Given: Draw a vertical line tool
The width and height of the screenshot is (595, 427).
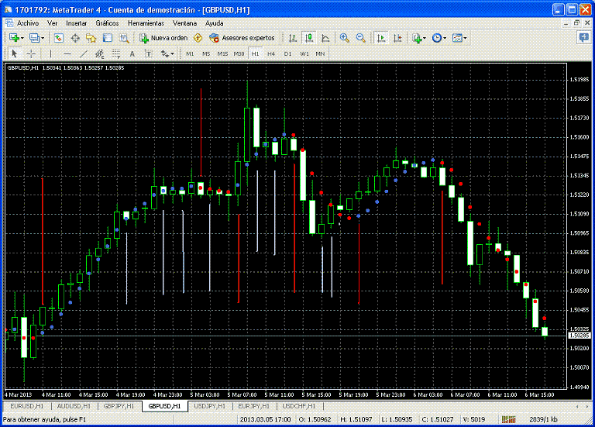Looking at the screenshot, I should point(50,53).
